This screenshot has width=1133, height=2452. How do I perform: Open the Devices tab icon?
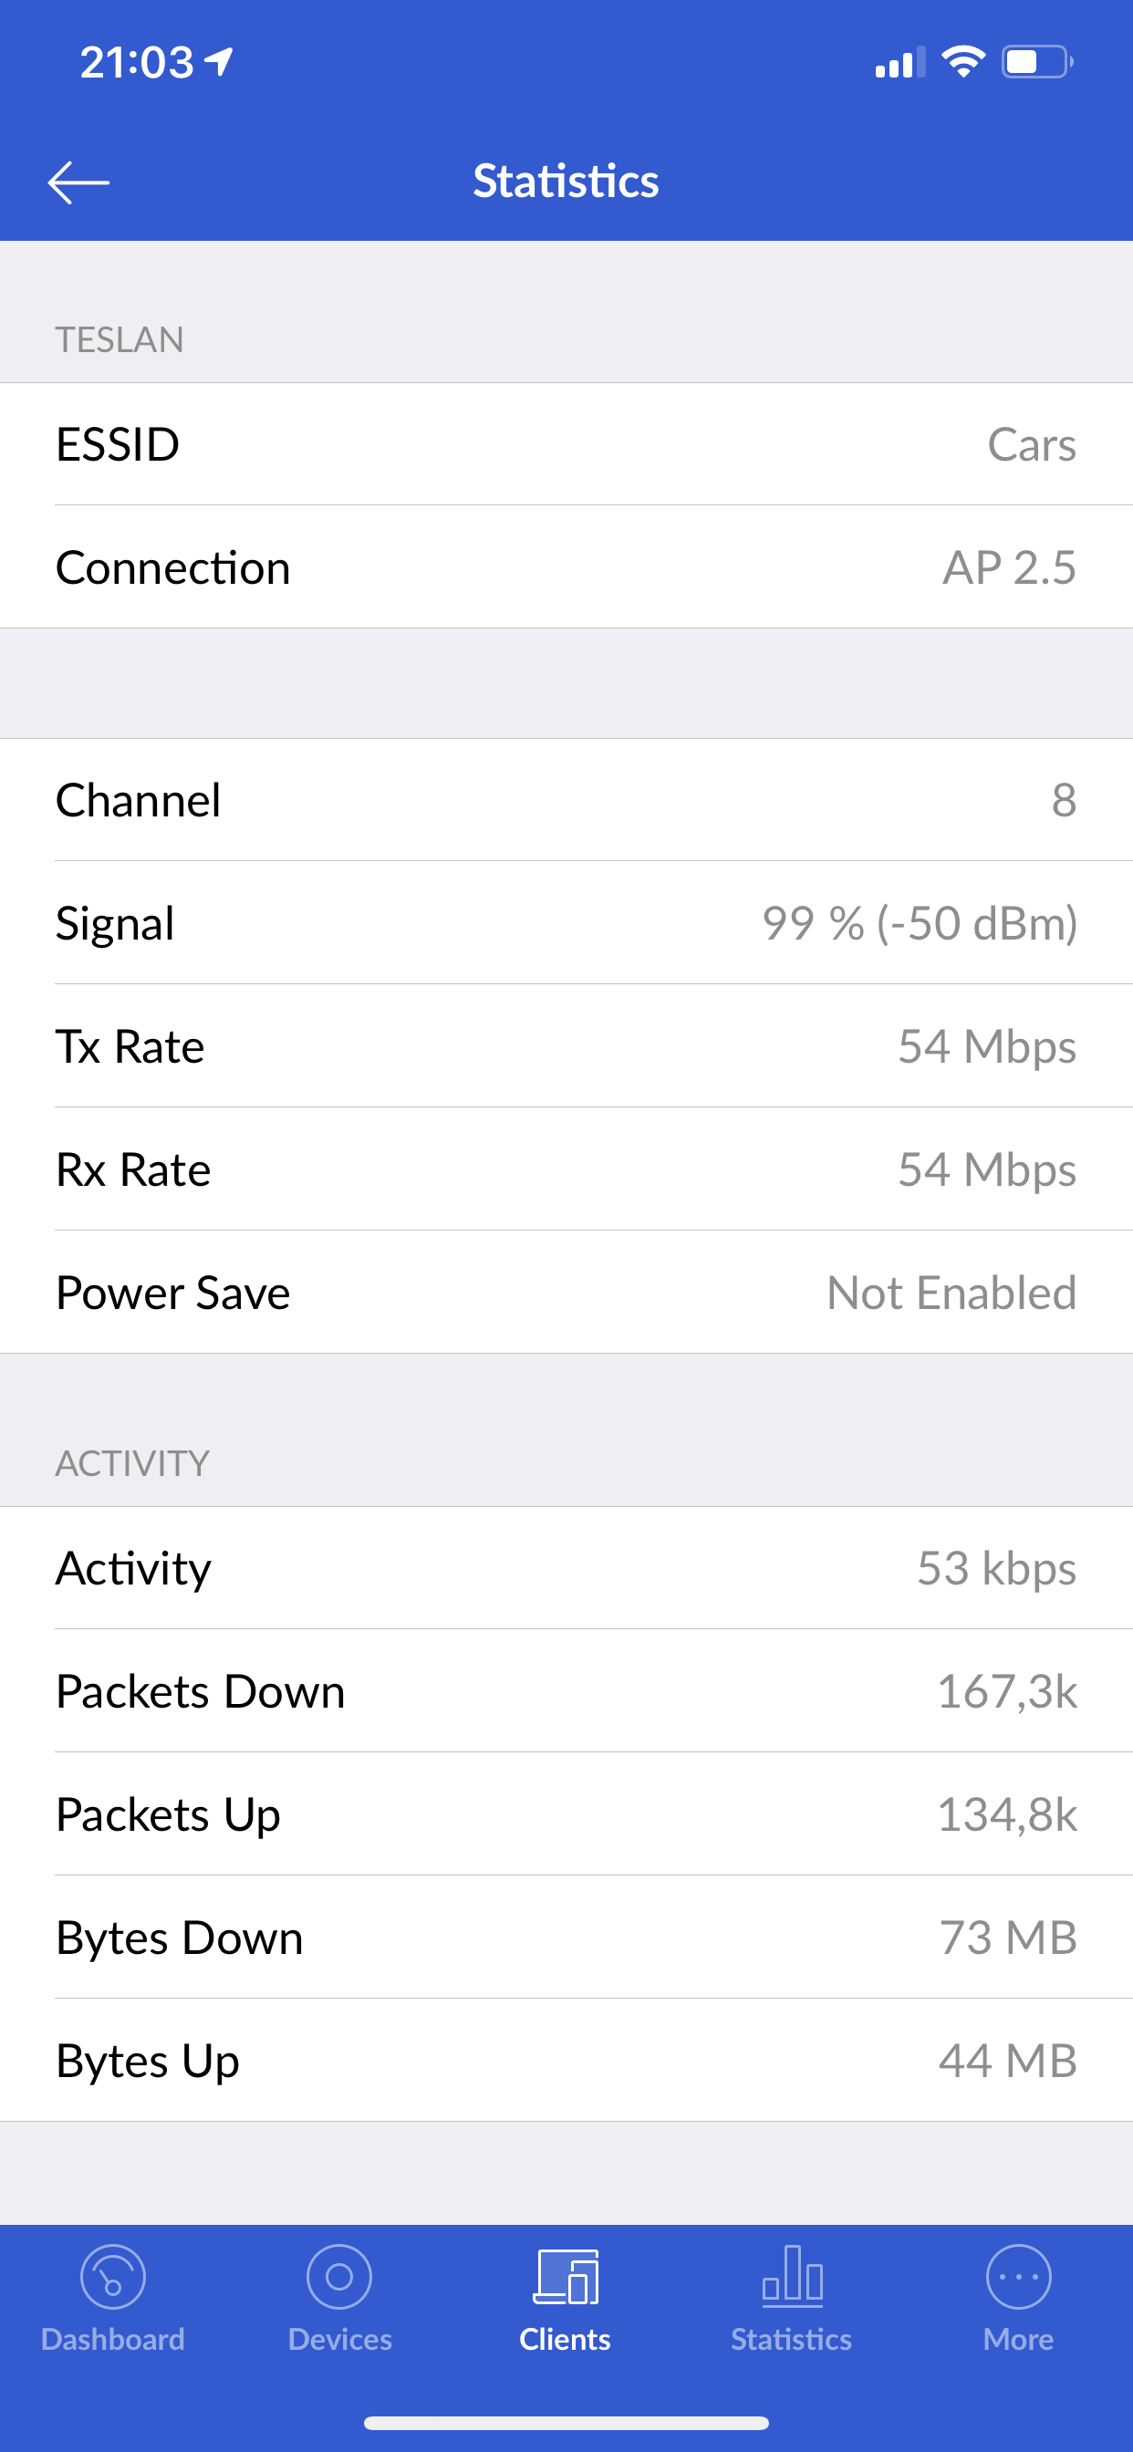coord(339,2276)
